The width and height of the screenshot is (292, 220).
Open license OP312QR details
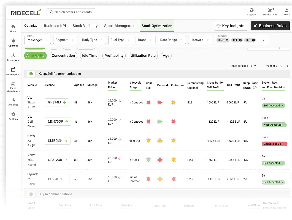[x=57, y=160]
